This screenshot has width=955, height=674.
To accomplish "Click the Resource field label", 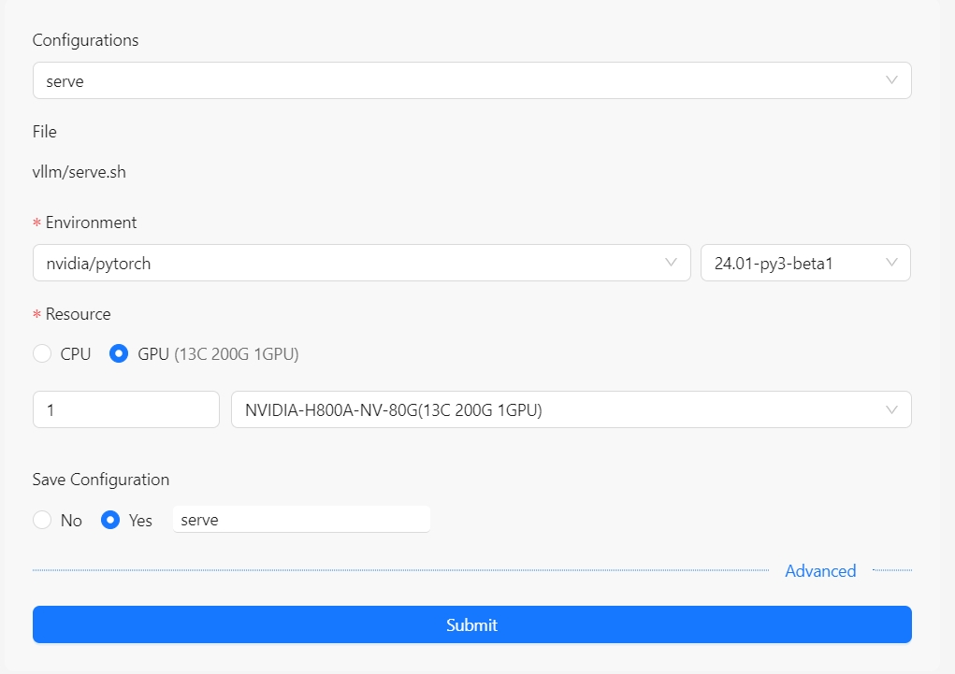I will point(78,314).
